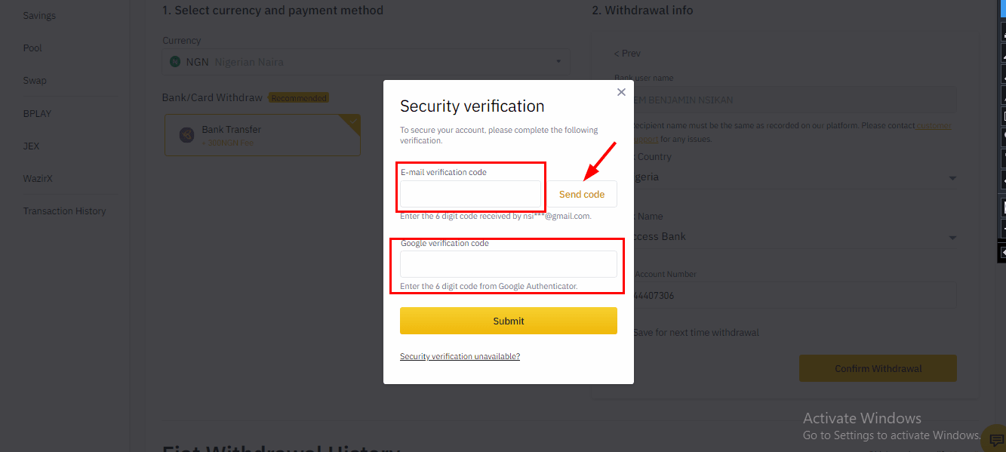
Task: Submit the security verification form
Action: pos(509,321)
